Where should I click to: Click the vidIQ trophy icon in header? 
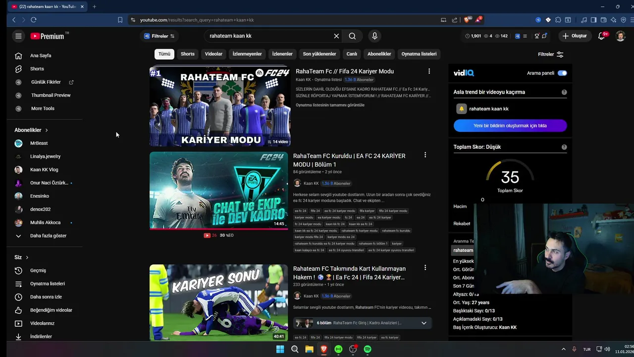coord(537,36)
